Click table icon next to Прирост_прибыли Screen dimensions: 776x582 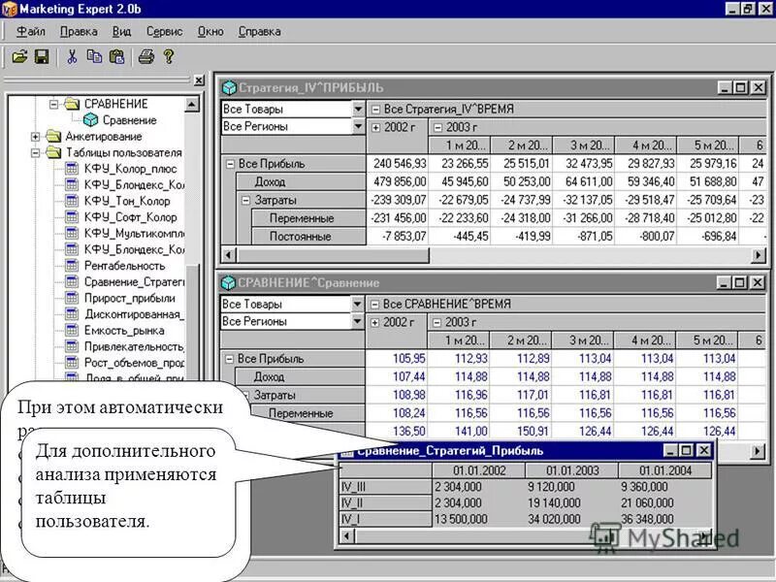pos(72,298)
